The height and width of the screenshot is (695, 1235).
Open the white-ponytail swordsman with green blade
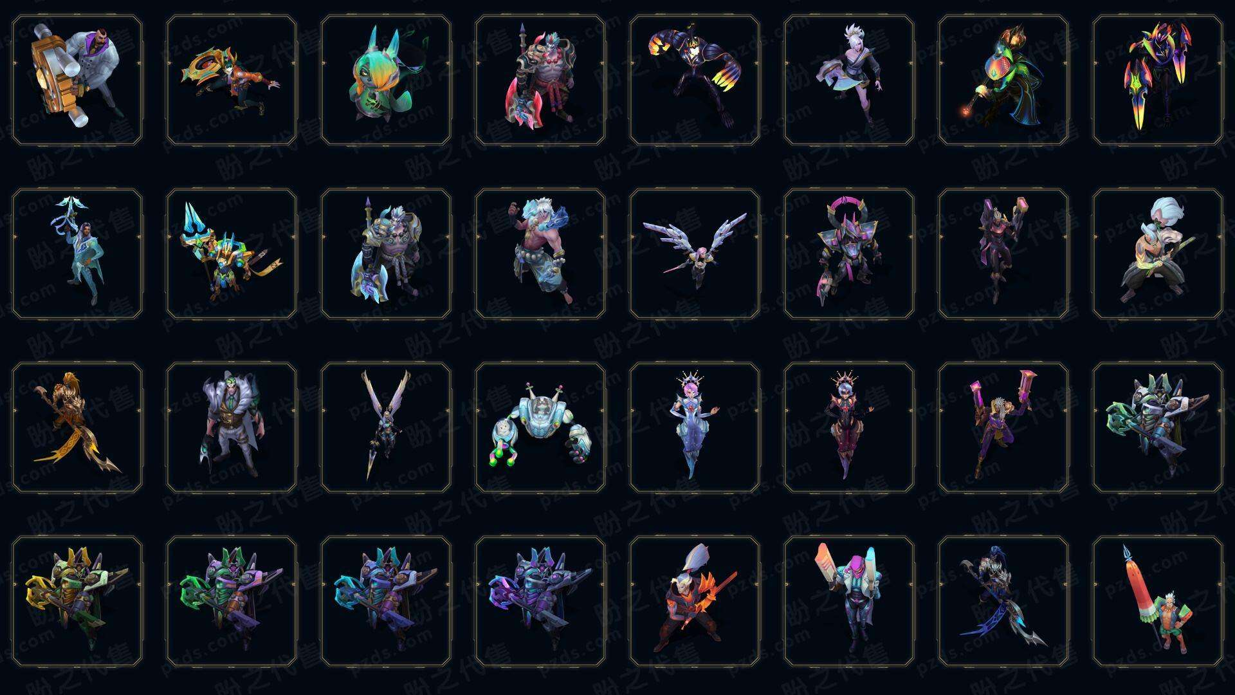[1158, 254]
